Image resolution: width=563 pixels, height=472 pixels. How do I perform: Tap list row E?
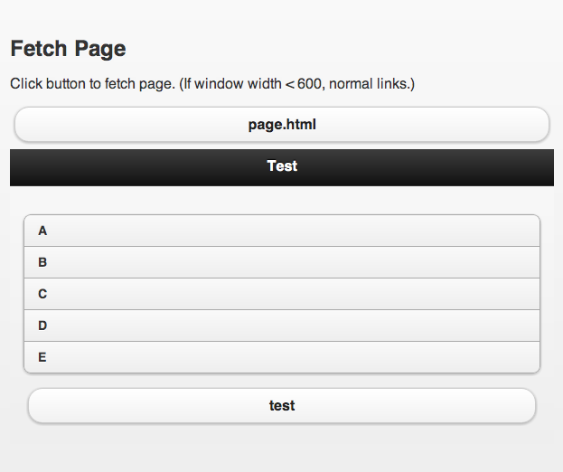282,357
